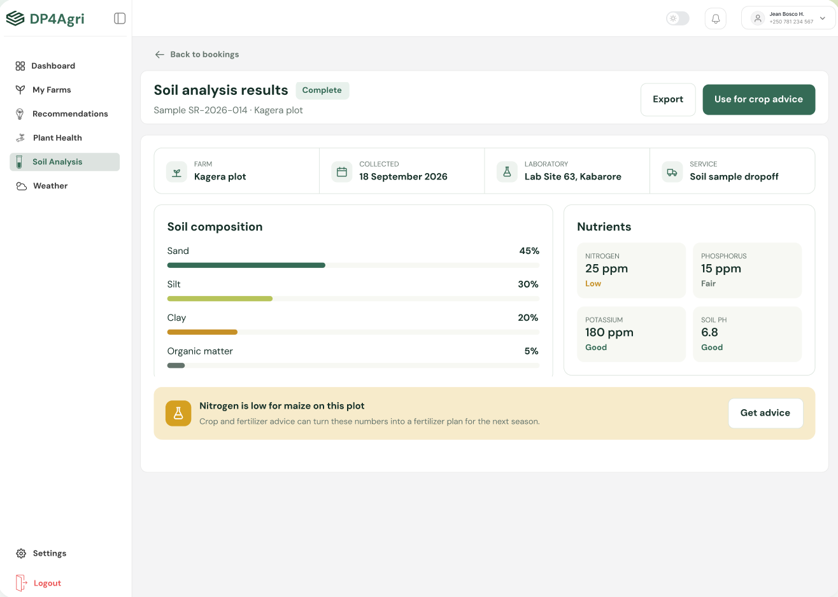Click the Silt composition bar

tap(353, 298)
